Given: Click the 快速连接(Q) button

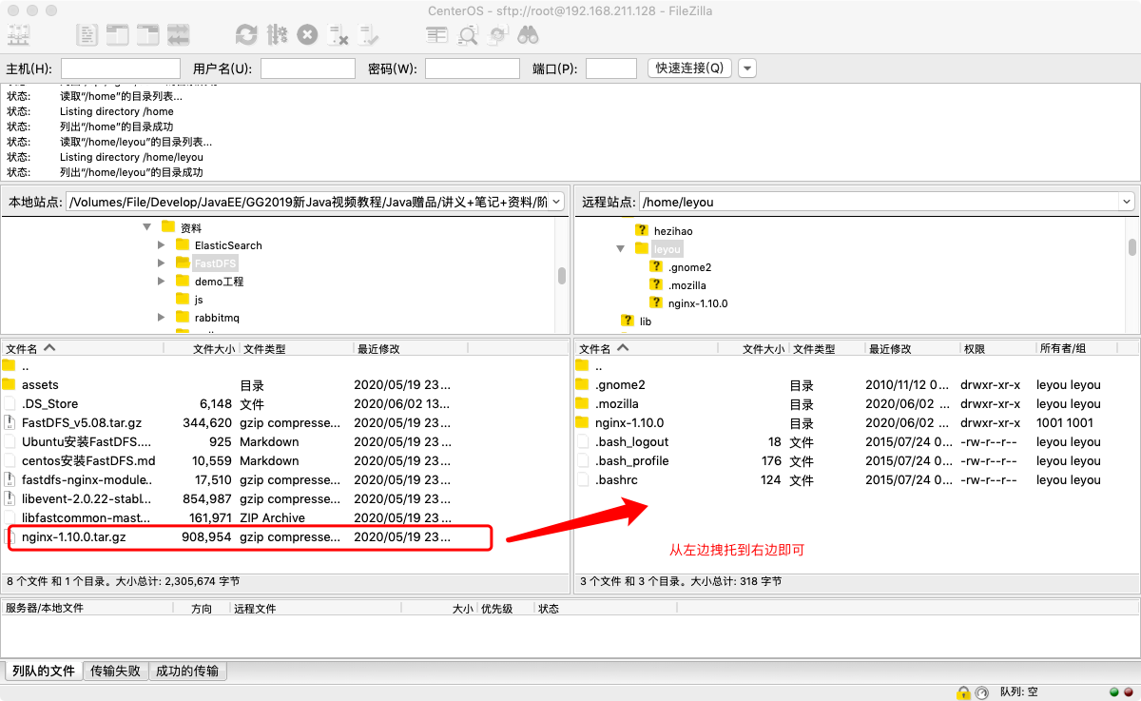Looking at the screenshot, I should [x=690, y=68].
